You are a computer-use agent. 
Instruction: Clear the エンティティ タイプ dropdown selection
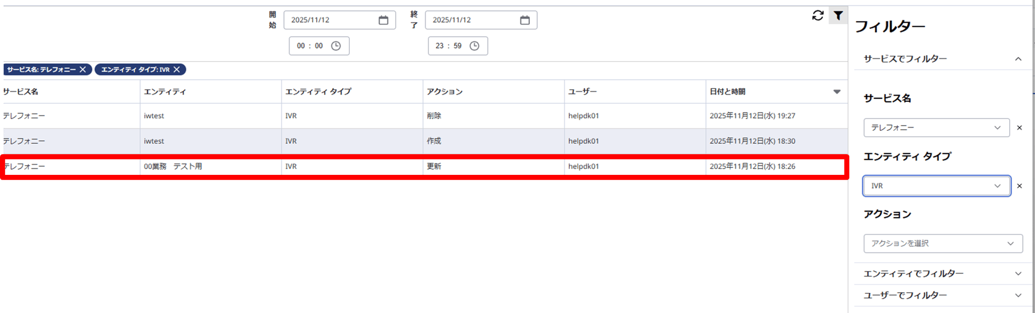click(1019, 186)
